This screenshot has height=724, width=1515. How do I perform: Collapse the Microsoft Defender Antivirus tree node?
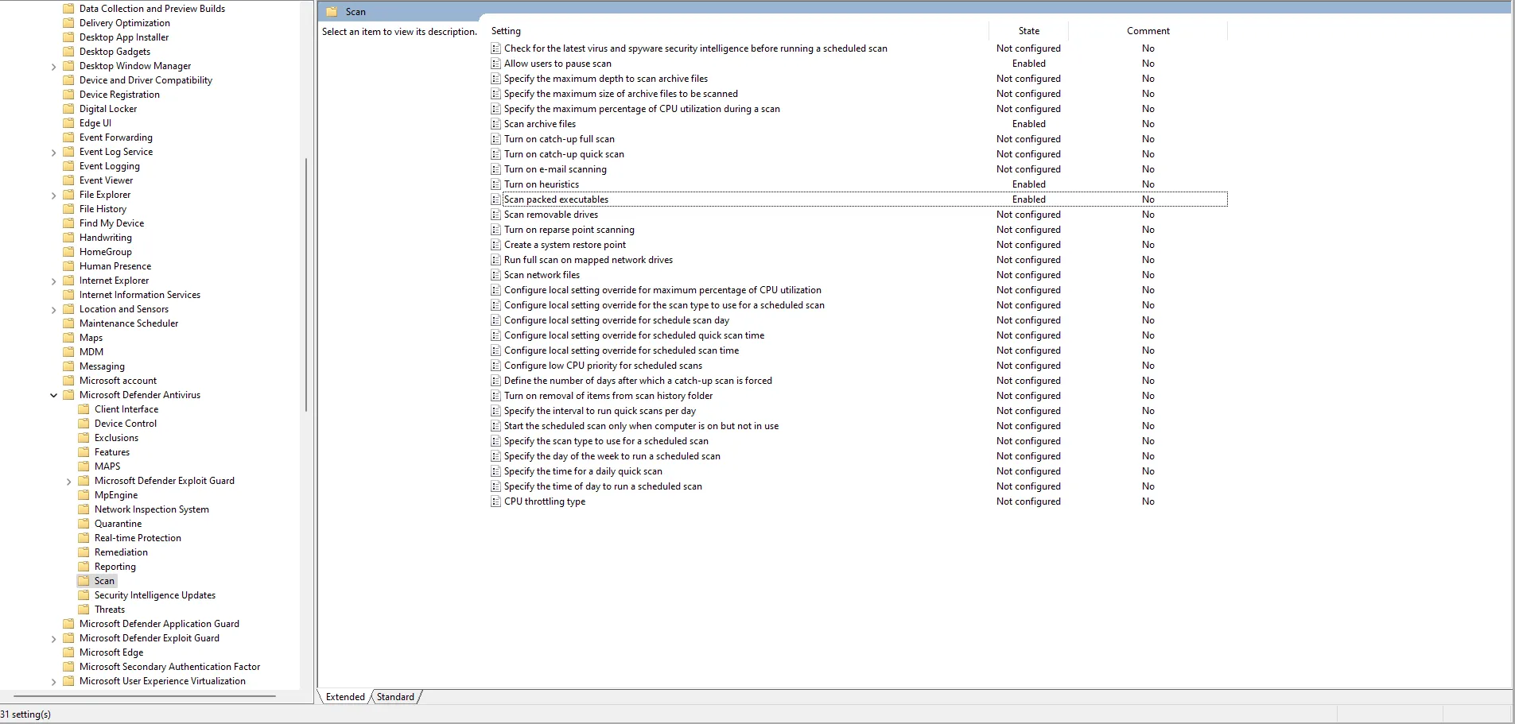(x=53, y=395)
